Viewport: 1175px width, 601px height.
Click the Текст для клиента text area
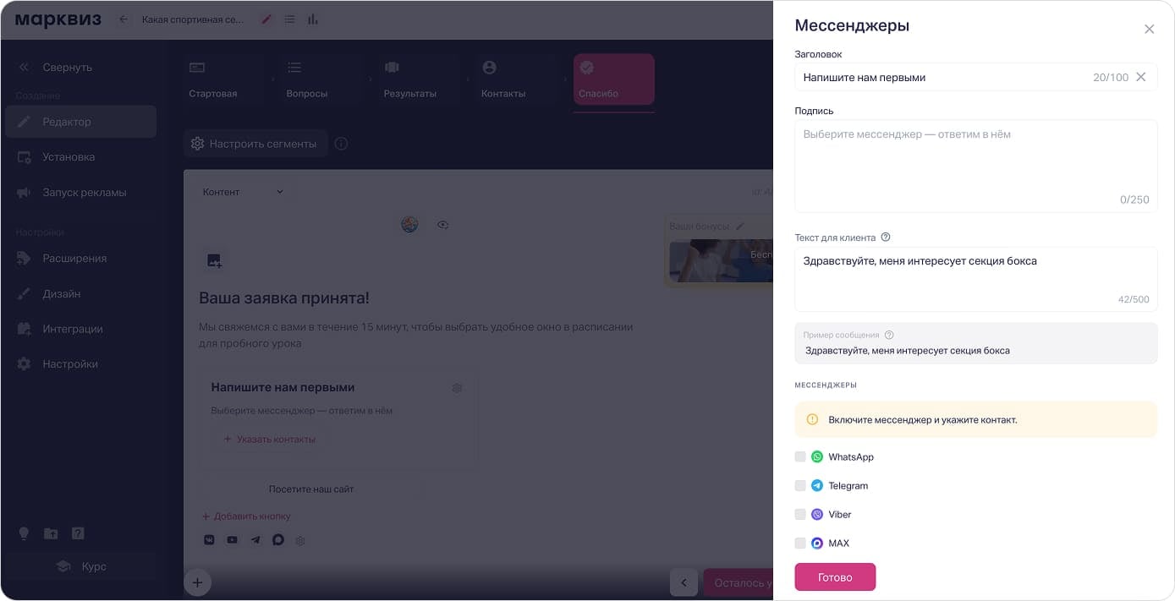(975, 279)
